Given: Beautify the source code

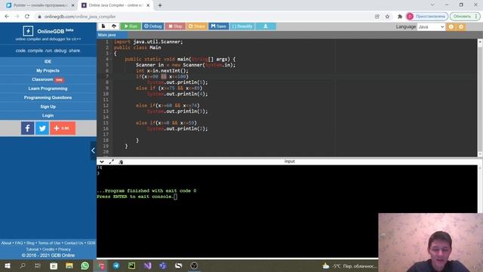Looking at the screenshot, I should pos(242,26).
